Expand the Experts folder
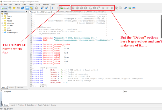 click(2, 16)
